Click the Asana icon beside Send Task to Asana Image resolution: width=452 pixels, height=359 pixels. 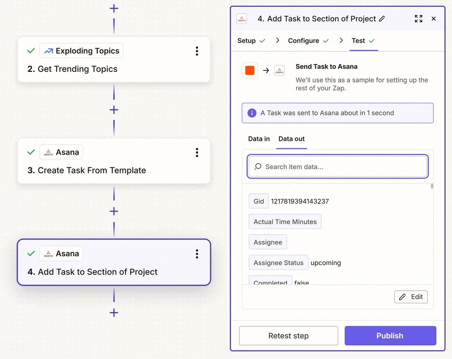279,70
